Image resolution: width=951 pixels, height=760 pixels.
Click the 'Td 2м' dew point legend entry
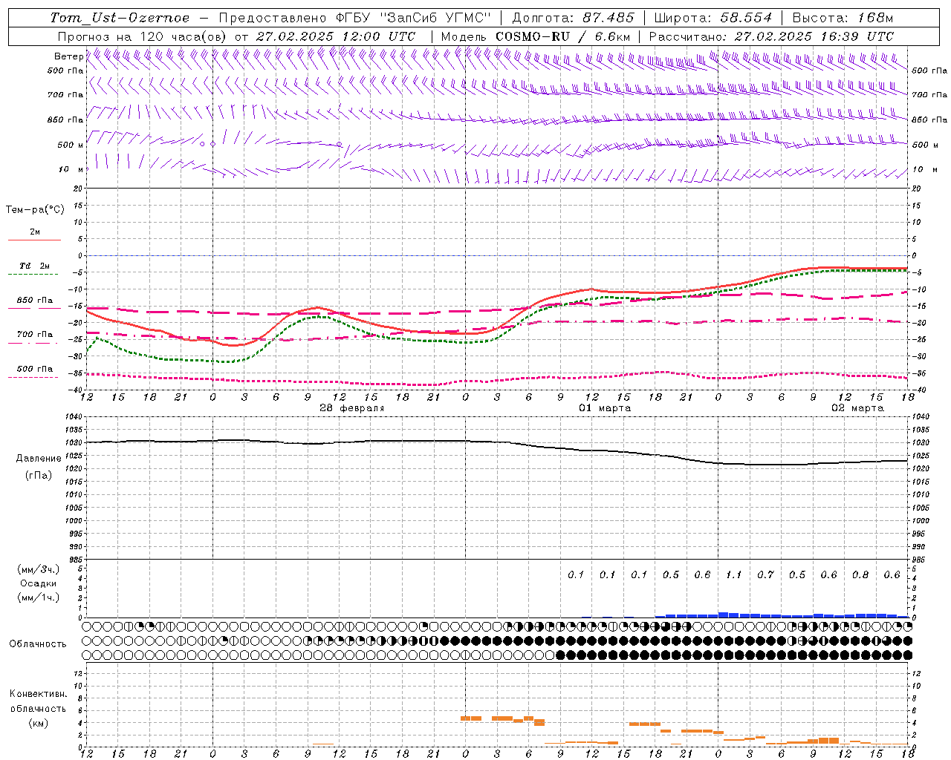coord(35,266)
